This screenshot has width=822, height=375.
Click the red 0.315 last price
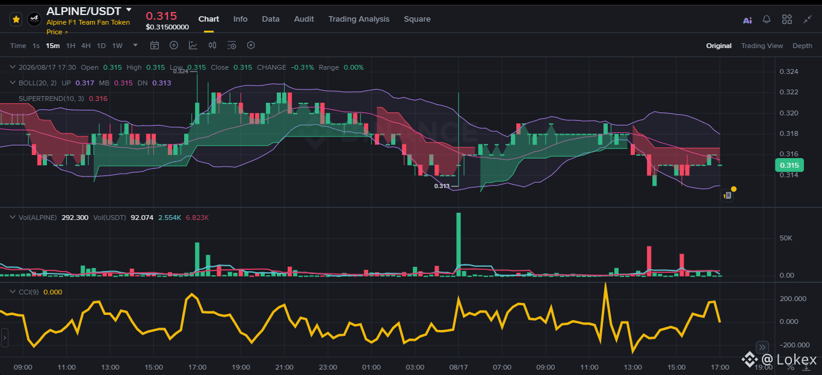click(x=161, y=16)
